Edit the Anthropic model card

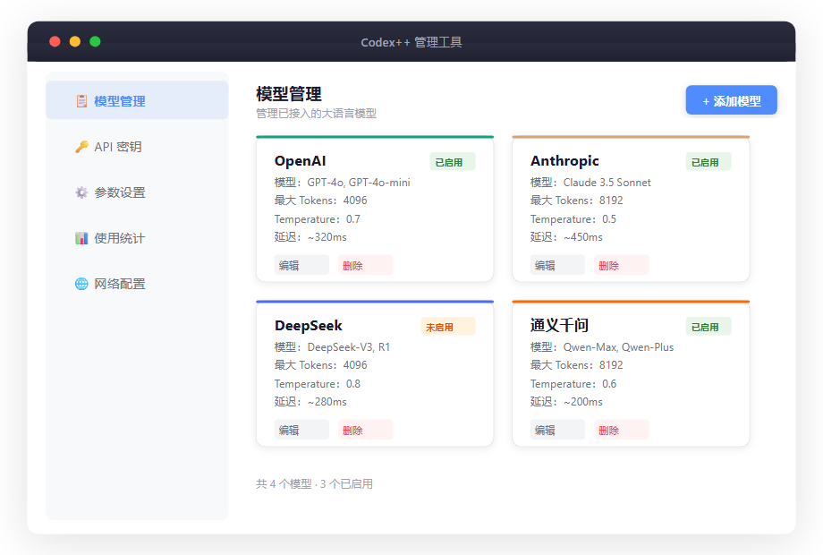[x=557, y=265]
